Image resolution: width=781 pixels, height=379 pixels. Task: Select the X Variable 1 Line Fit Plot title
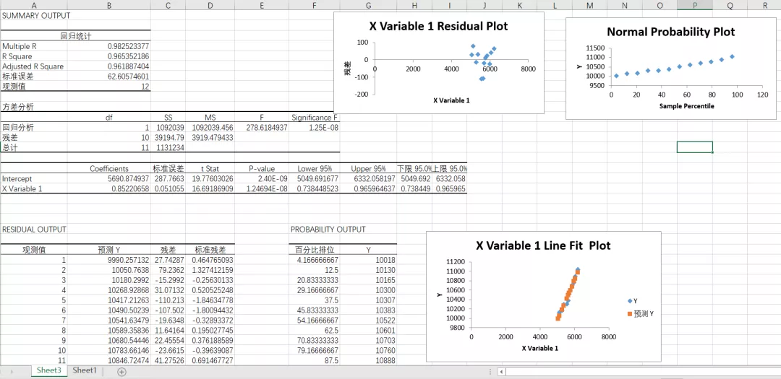coord(543,245)
